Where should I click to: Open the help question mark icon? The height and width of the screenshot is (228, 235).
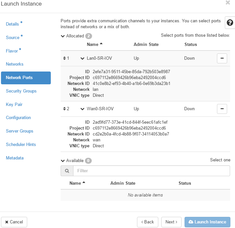[230, 23]
